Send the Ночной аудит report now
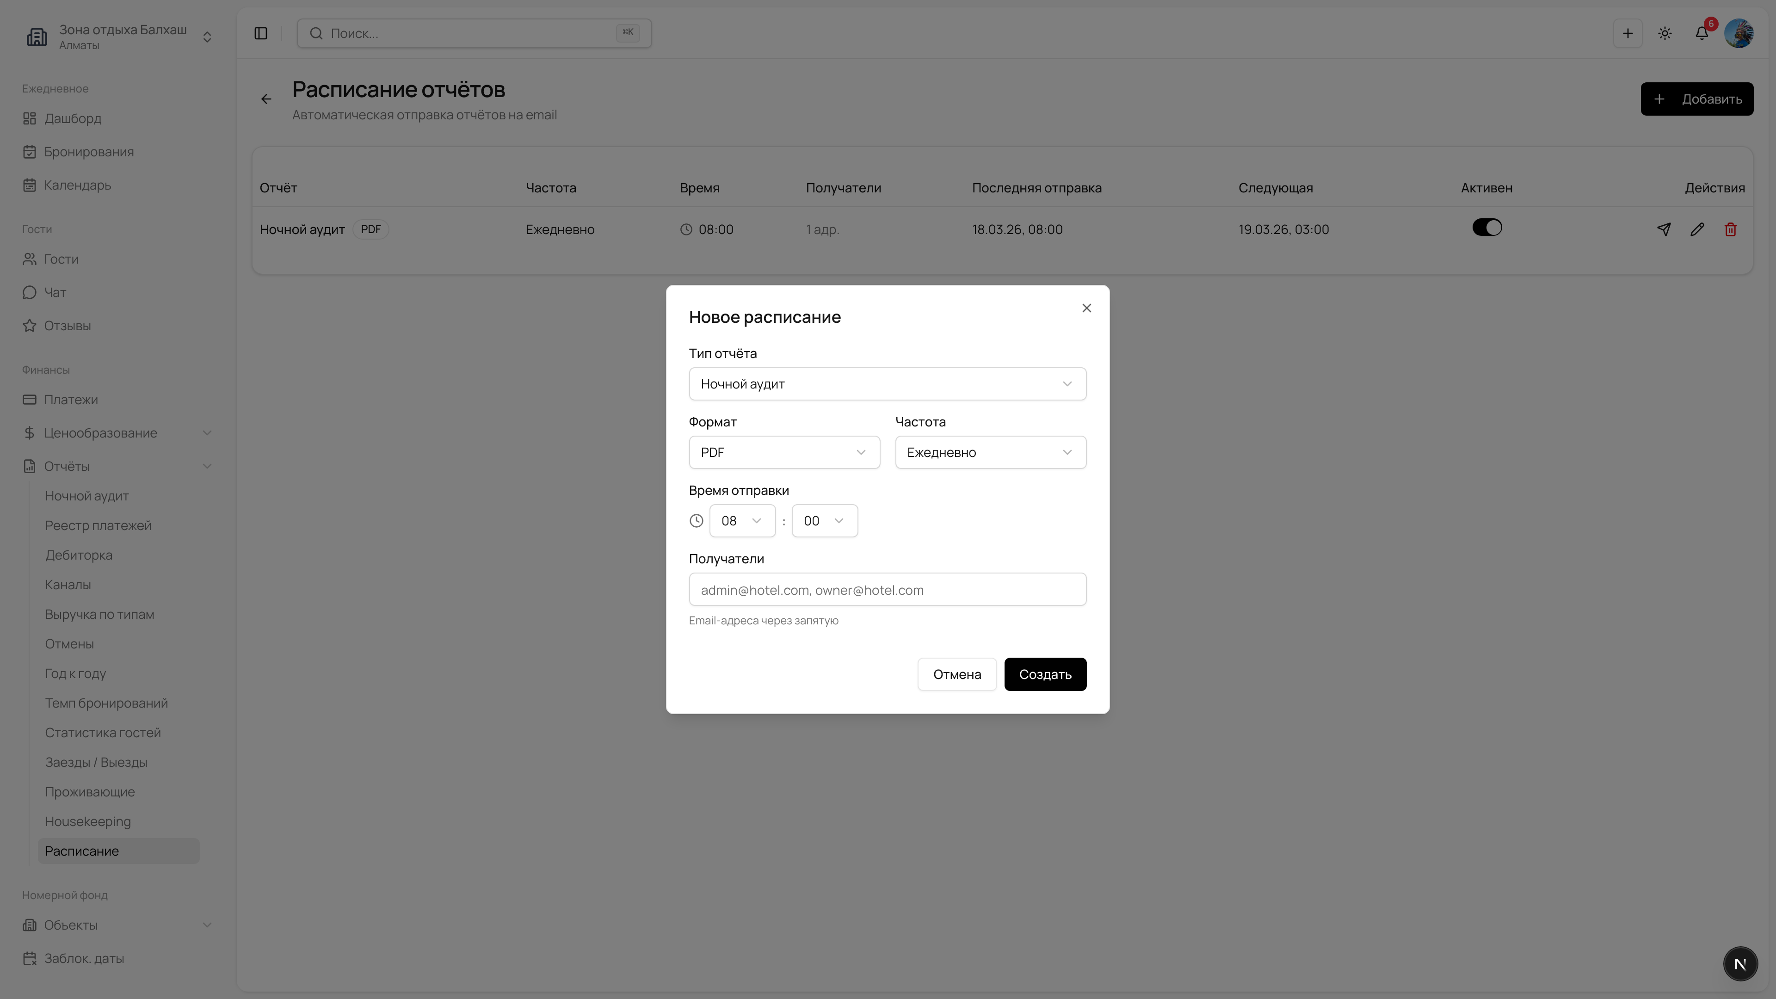This screenshot has width=1776, height=999. pyautogui.click(x=1664, y=229)
